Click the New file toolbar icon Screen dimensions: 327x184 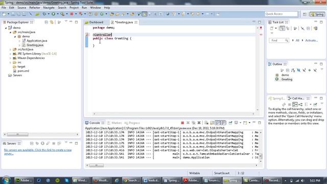[4, 14]
